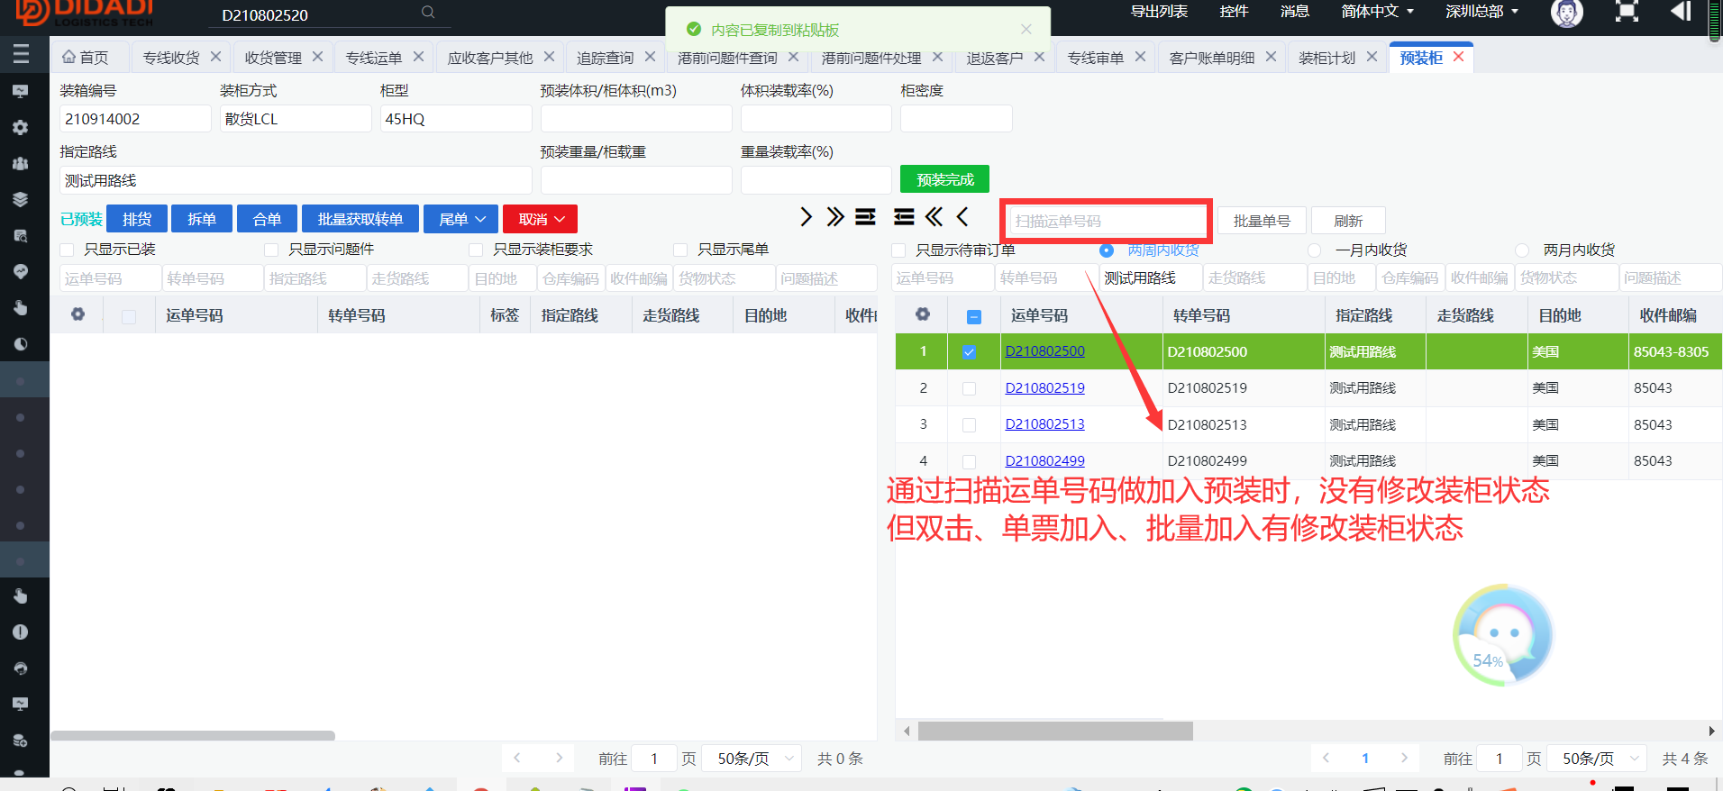Click the 批量获取转单 button
This screenshot has width=1723, height=791.
[360, 219]
